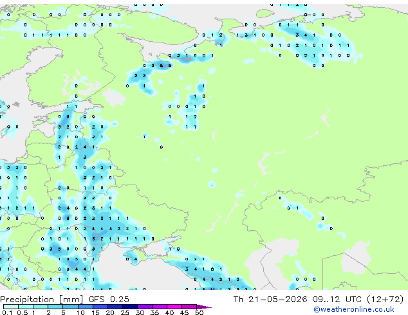Click the legend label 20
Screen dimensions: 408x315
tap(110, 312)
